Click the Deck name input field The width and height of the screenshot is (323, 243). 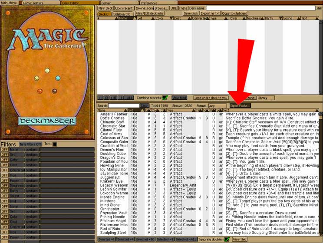pos(261,8)
